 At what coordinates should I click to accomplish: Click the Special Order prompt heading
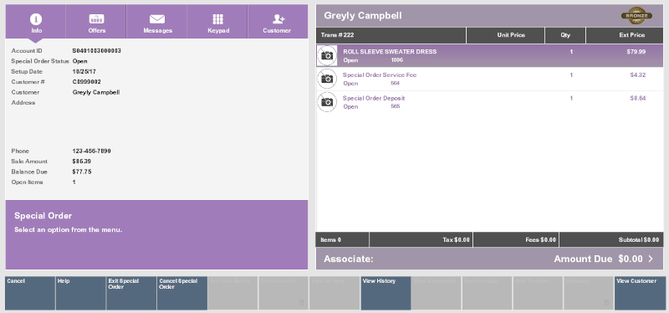pyautogui.click(x=43, y=216)
